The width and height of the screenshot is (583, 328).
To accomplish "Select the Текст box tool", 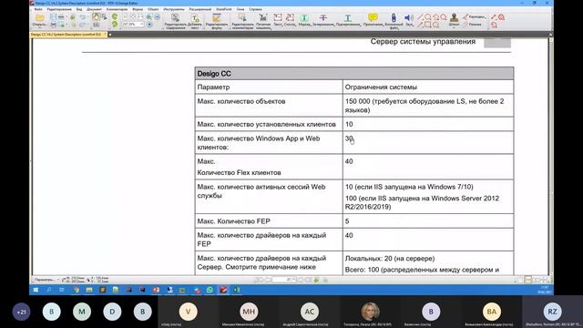I will (x=278, y=20).
